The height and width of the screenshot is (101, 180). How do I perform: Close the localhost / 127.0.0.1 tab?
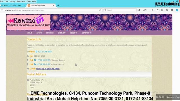click(24, 5)
